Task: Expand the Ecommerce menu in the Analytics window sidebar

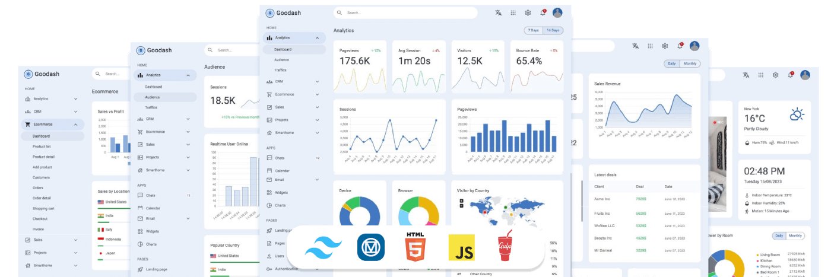Action: pyautogui.click(x=317, y=94)
